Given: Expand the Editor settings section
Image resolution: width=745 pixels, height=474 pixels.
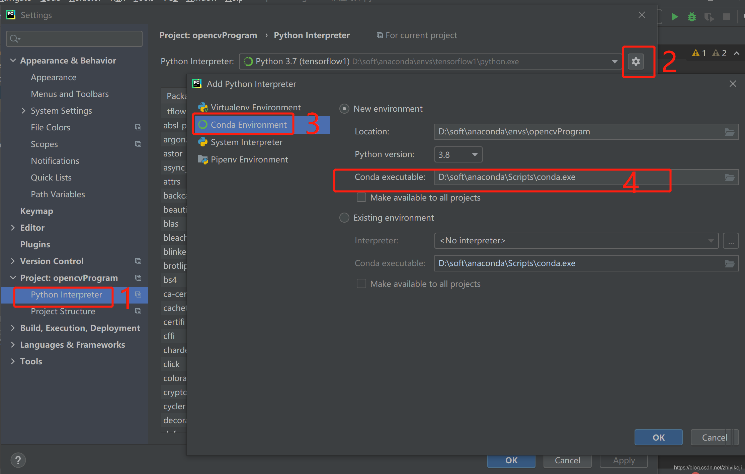Looking at the screenshot, I should 13,228.
